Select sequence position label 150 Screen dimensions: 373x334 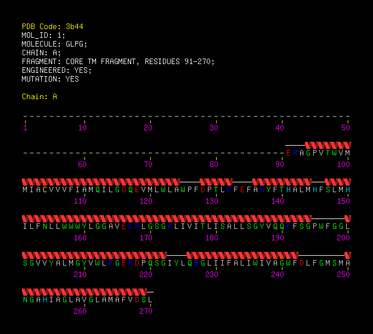point(343,201)
